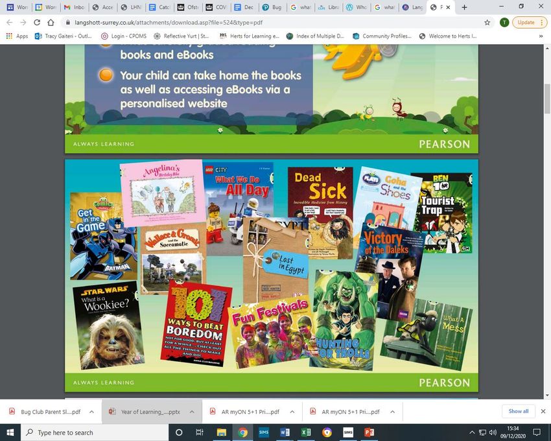This screenshot has width=551, height=441.
Task: Switch to the Who tab
Action: 357,7
